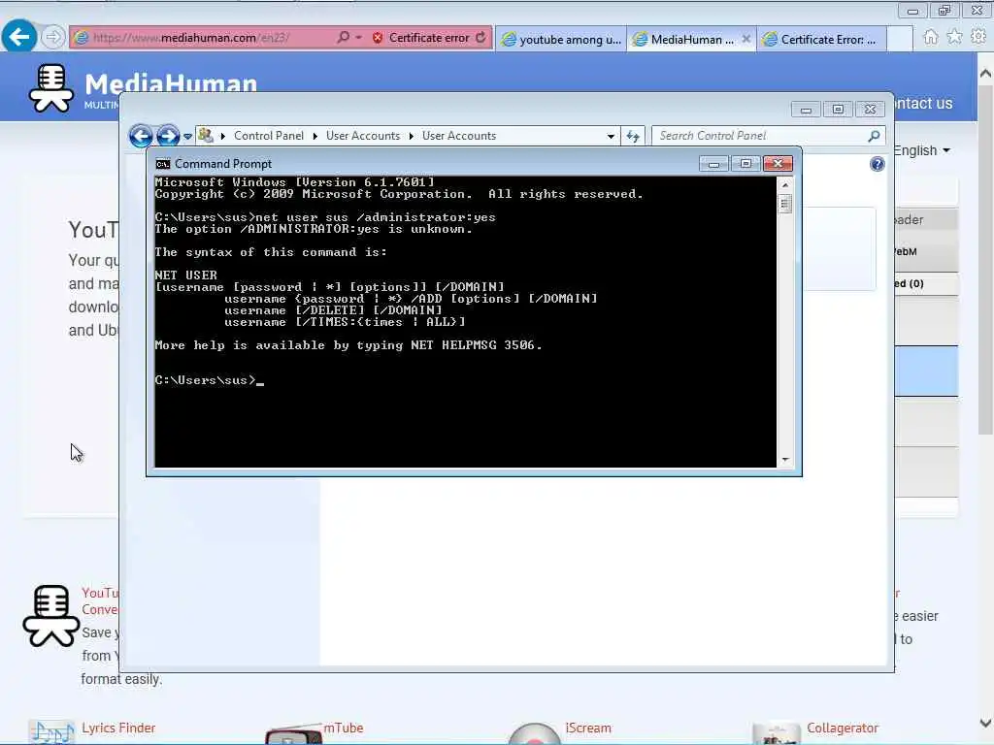994x745 pixels.
Task: Expand the Control Panel address history dropdown
Action: point(611,136)
